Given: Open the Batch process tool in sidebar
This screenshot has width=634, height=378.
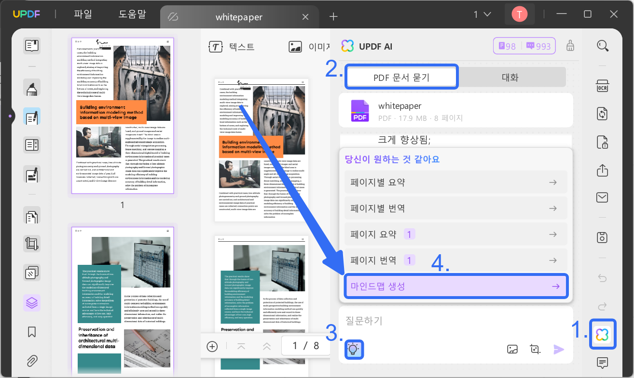Looking at the screenshot, I should [32, 273].
